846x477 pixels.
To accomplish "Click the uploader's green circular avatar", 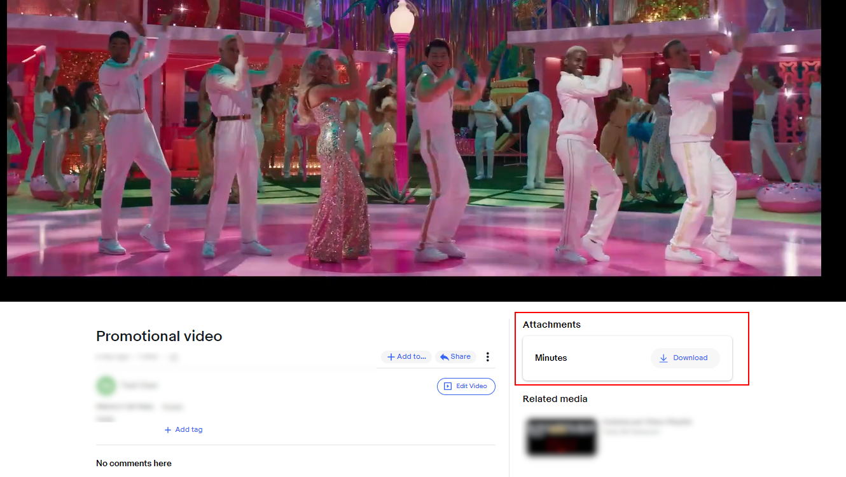I will click(106, 386).
